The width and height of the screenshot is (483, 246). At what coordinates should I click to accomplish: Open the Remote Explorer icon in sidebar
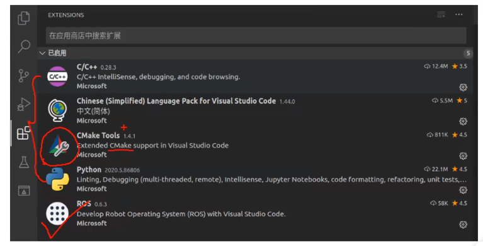click(24, 190)
